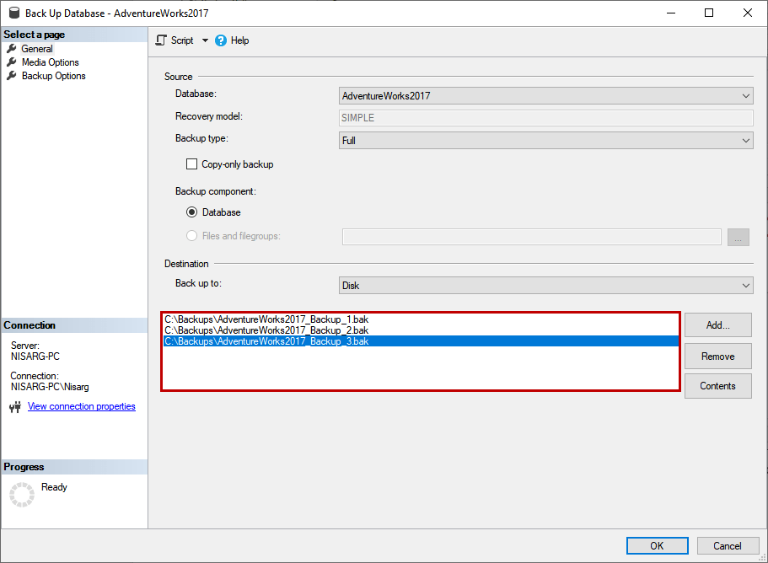Screen dimensions: 768x563
Task: Switch to the Backup Options page
Action: tap(53, 75)
